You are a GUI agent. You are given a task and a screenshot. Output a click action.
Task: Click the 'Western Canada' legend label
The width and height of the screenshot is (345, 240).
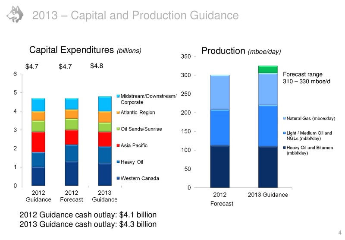tap(140, 178)
